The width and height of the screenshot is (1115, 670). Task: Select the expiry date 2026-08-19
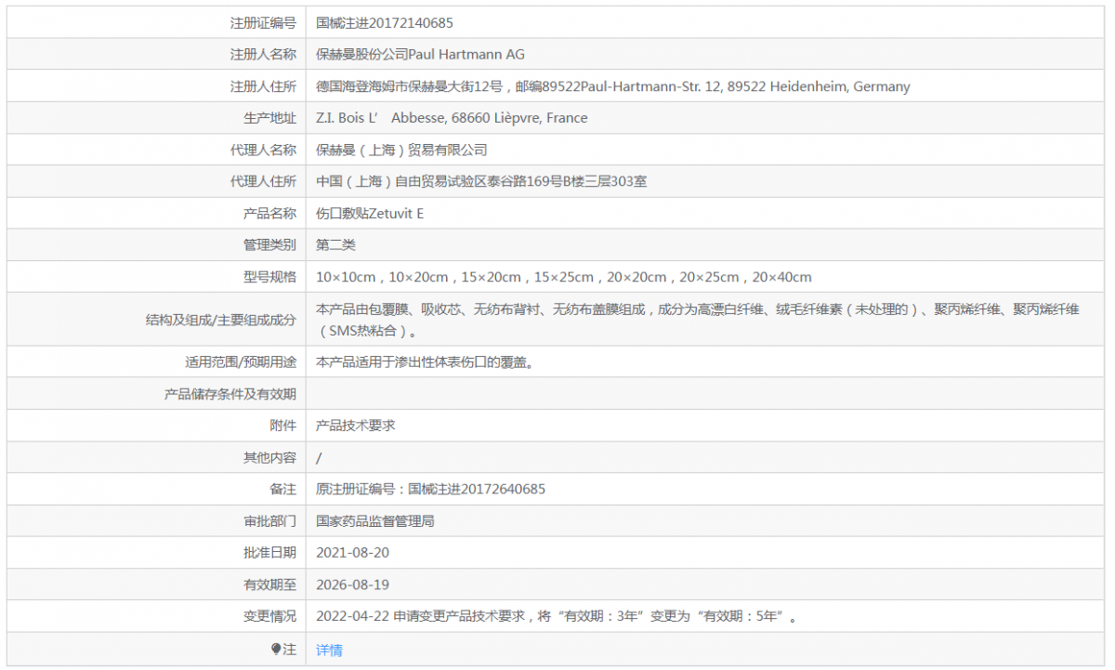352,585
